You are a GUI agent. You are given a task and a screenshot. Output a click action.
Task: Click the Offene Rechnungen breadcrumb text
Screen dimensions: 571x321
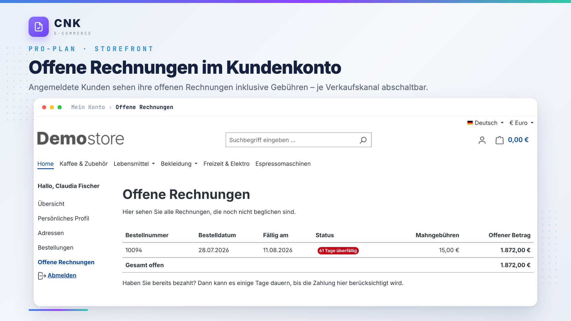click(x=144, y=107)
